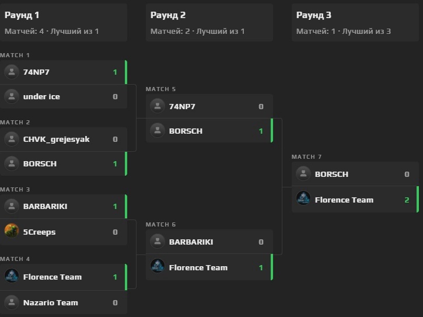The width and height of the screenshot is (423, 317).
Task: Open BARBARIKI team name in Match 6
Action: 191,242
